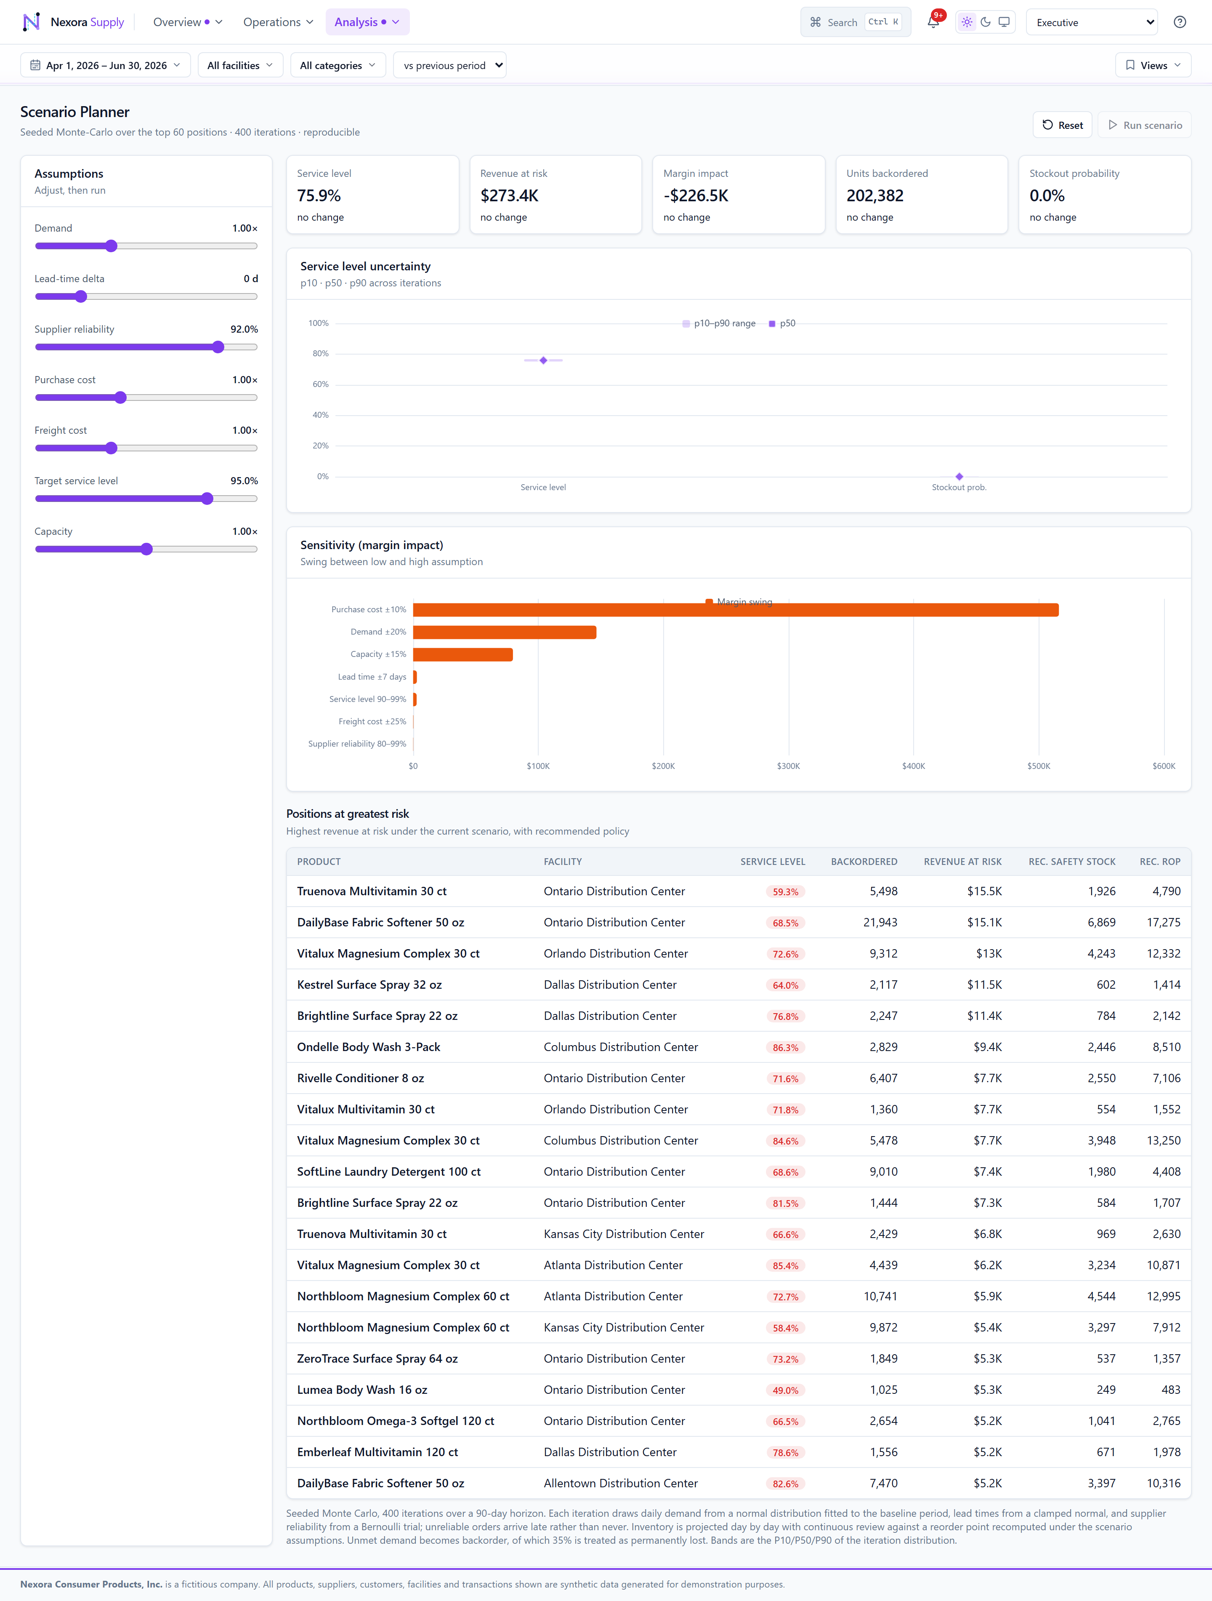The width and height of the screenshot is (1212, 1601).
Task: Click the Reset circular arrow icon
Action: 1047,125
